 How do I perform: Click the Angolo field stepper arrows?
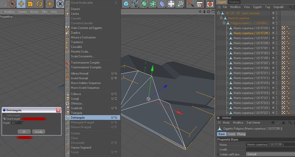(23, 122)
